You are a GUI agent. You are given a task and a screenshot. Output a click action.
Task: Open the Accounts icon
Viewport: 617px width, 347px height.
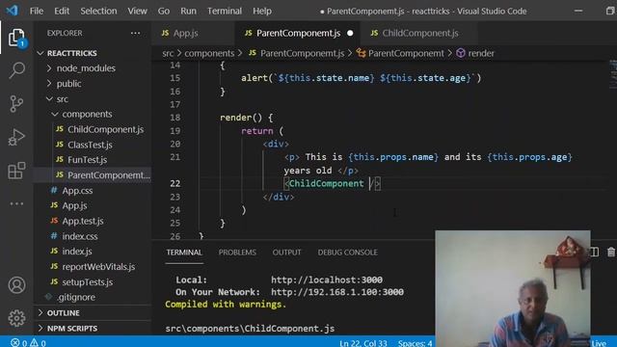point(16,285)
